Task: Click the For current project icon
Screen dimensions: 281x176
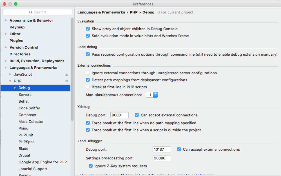Action: click(158, 12)
